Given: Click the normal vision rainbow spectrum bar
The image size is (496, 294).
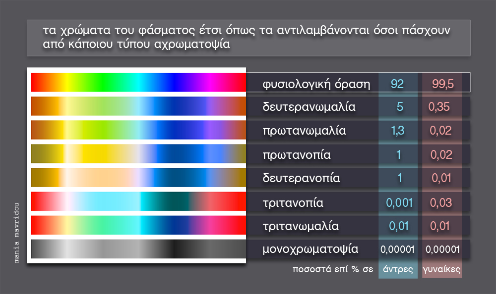Looking at the screenshot, I should tap(138, 82).
